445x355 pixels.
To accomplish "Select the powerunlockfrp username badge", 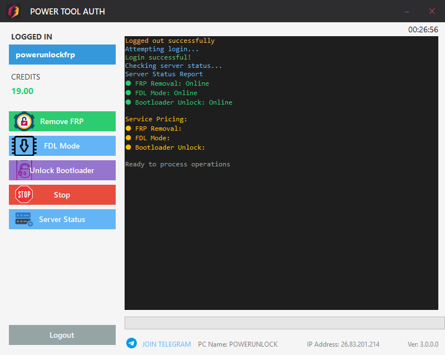I will [62, 55].
